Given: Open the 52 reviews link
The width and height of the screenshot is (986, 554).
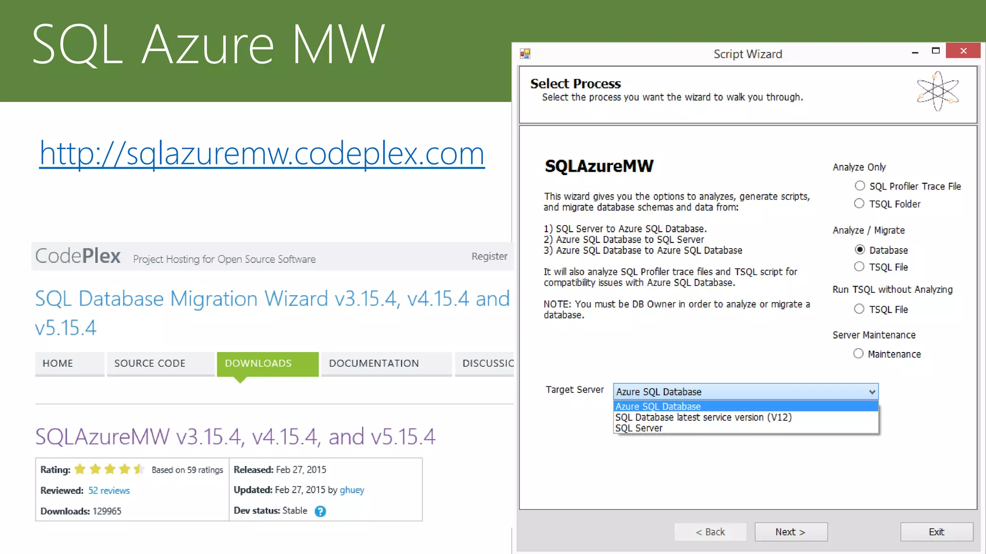Looking at the screenshot, I should click(x=109, y=491).
